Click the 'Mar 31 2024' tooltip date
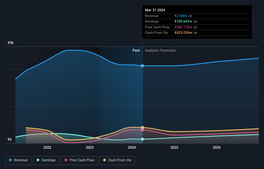The width and height of the screenshot is (264, 169). pyautogui.click(x=155, y=10)
